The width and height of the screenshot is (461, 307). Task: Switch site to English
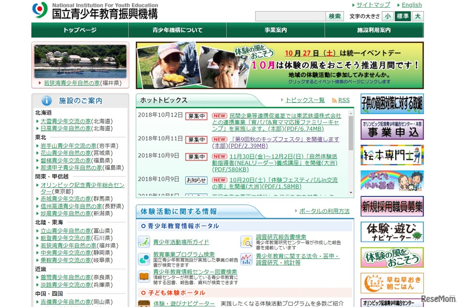coord(412,5)
